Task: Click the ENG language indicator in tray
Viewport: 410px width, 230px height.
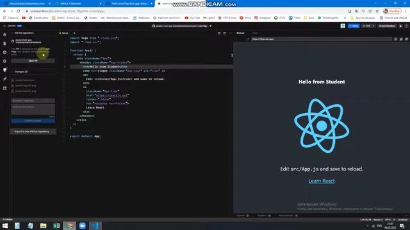Action: tap(379, 226)
